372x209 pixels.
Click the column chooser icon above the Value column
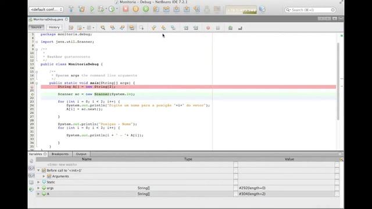(341, 160)
